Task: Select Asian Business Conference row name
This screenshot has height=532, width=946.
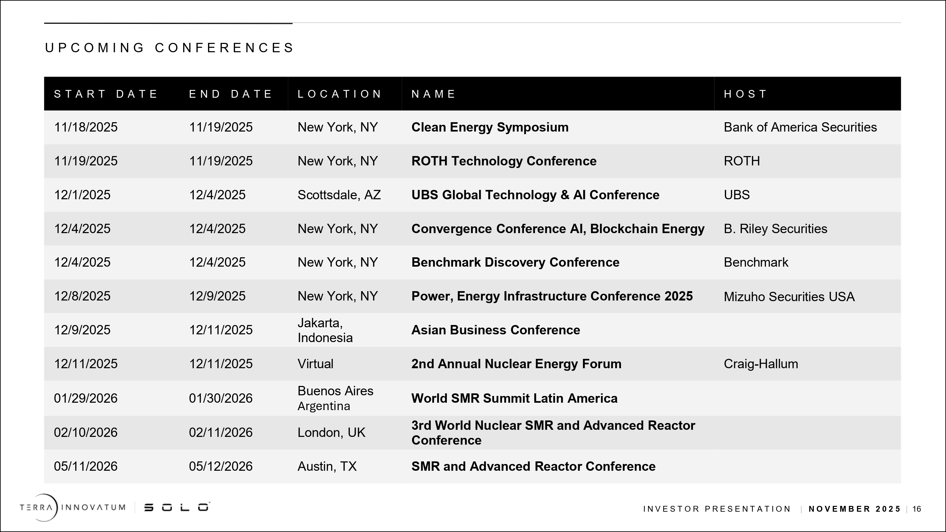Action: 495,330
